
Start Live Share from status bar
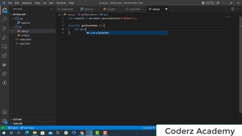[27, 128]
